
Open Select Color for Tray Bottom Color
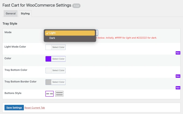click(58, 70)
